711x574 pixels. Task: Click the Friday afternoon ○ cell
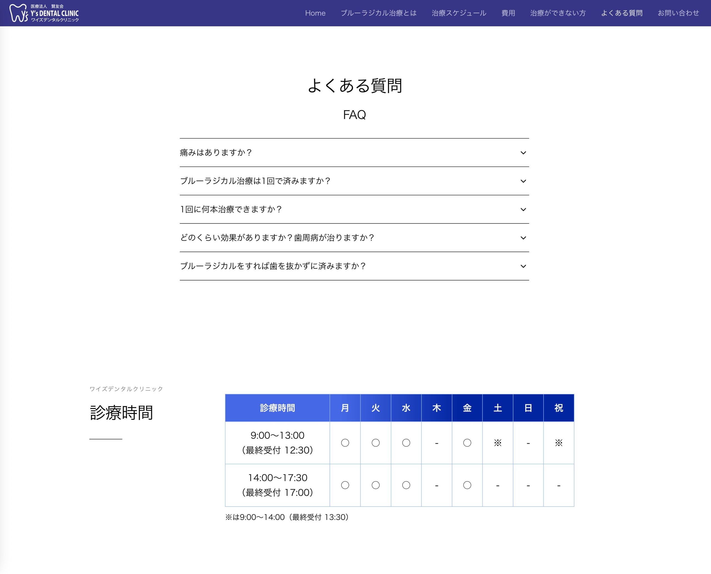click(467, 485)
